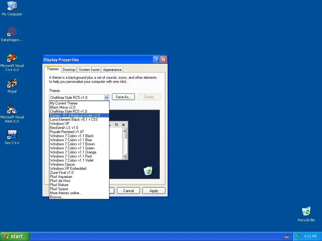Click the preview window close X

point(123,125)
